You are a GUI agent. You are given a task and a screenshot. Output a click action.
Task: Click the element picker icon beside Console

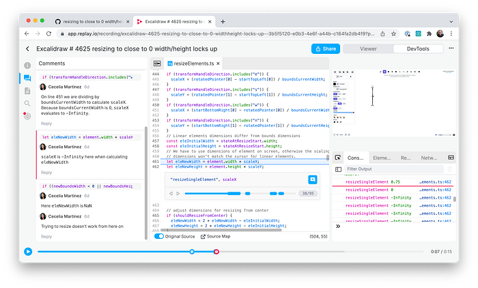pos(337,158)
